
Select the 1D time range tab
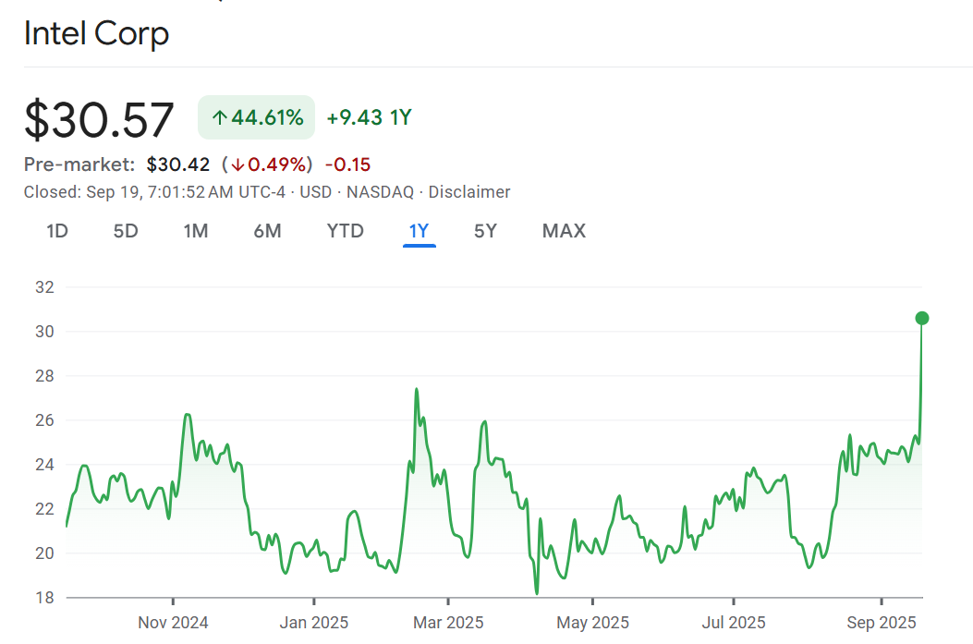[x=57, y=231]
